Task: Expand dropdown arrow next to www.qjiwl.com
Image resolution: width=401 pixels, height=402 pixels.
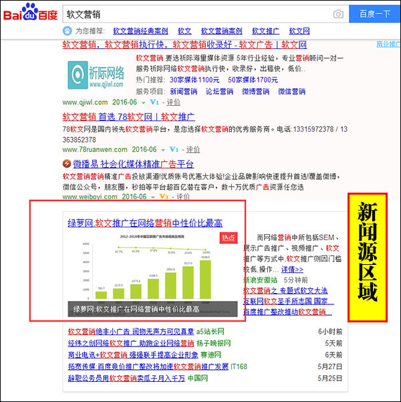Action: tap(144, 103)
